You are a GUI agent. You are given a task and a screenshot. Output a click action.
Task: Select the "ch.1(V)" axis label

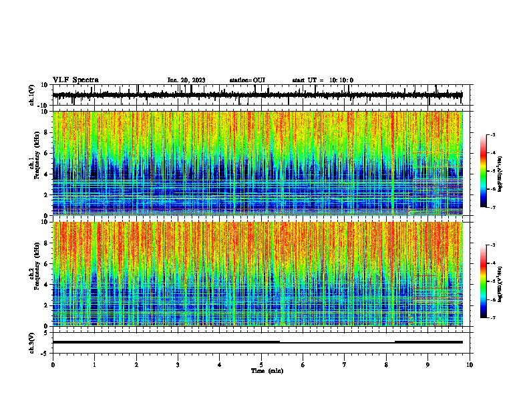coord(31,95)
